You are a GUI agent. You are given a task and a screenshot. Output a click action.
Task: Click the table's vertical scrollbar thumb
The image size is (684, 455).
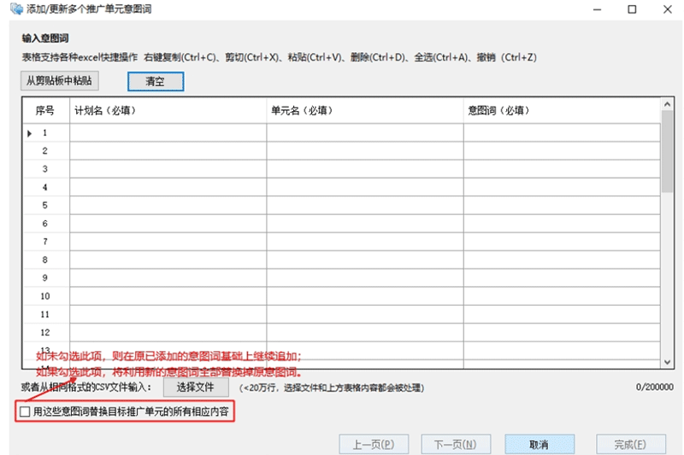point(668,151)
